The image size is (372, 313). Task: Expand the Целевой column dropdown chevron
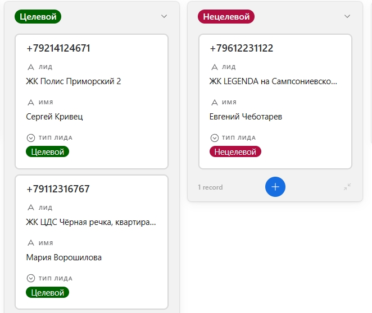[x=164, y=16]
